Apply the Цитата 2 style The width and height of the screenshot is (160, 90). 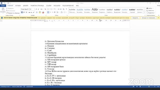pyautogui.click(x=140, y=10)
